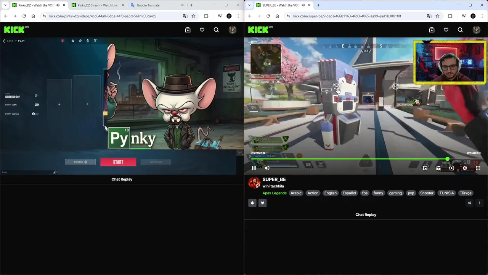The width and height of the screenshot is (488, 275).
Task: Enter fullscreen in SUPER_BE player
Action: 478,168
